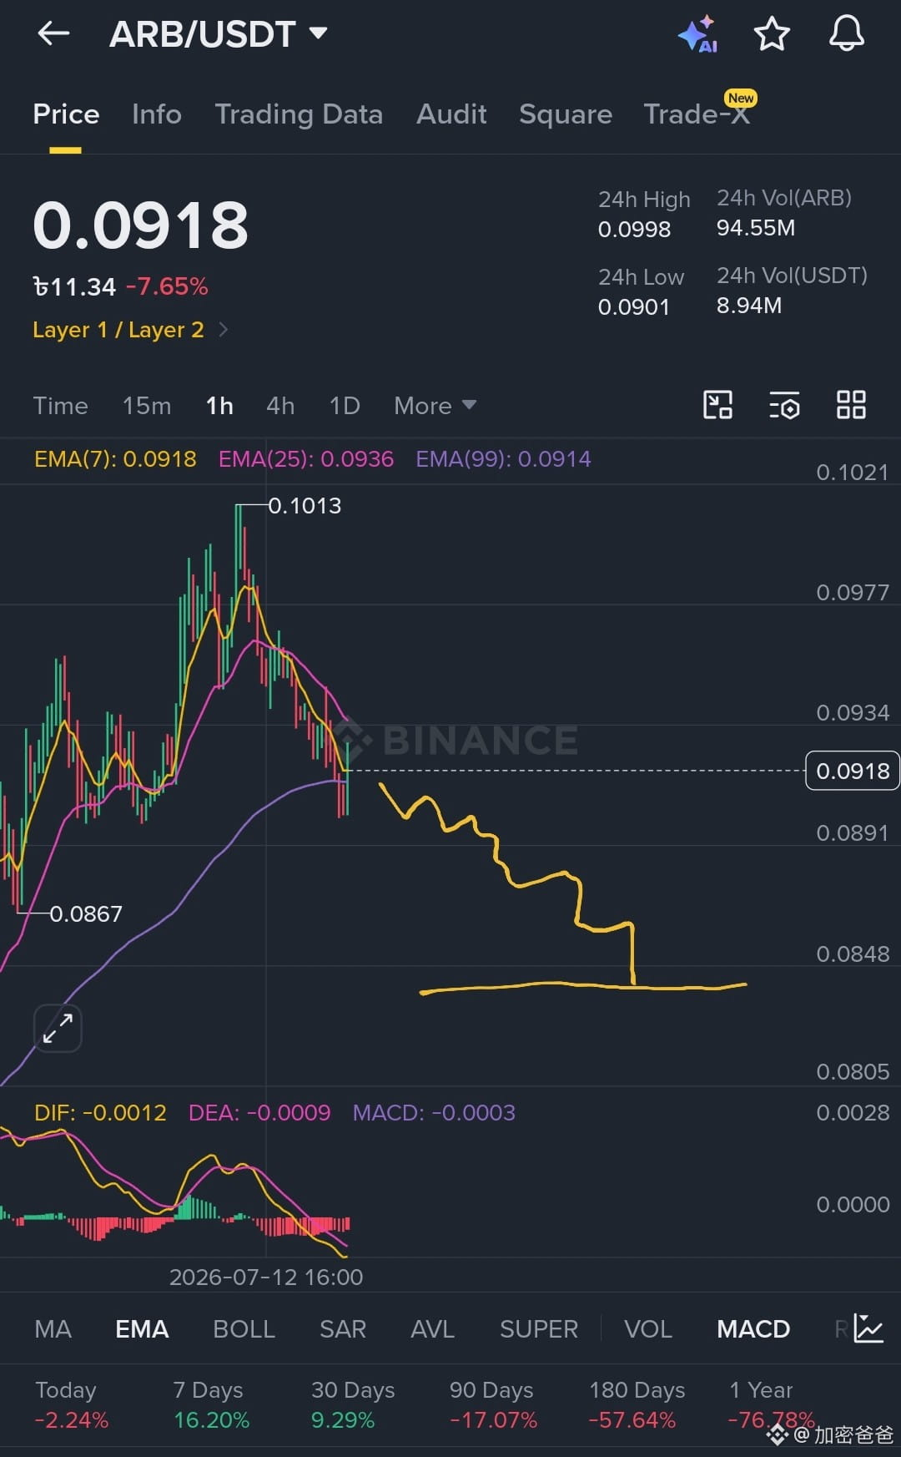The width and height of the screenshot is (901, 1457).
Task: Open the indicator chart icon after MACD
Action: click(868, 1328)
